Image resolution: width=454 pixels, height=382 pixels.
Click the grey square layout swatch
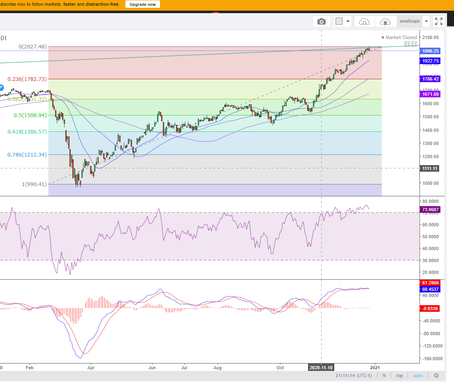339,21
